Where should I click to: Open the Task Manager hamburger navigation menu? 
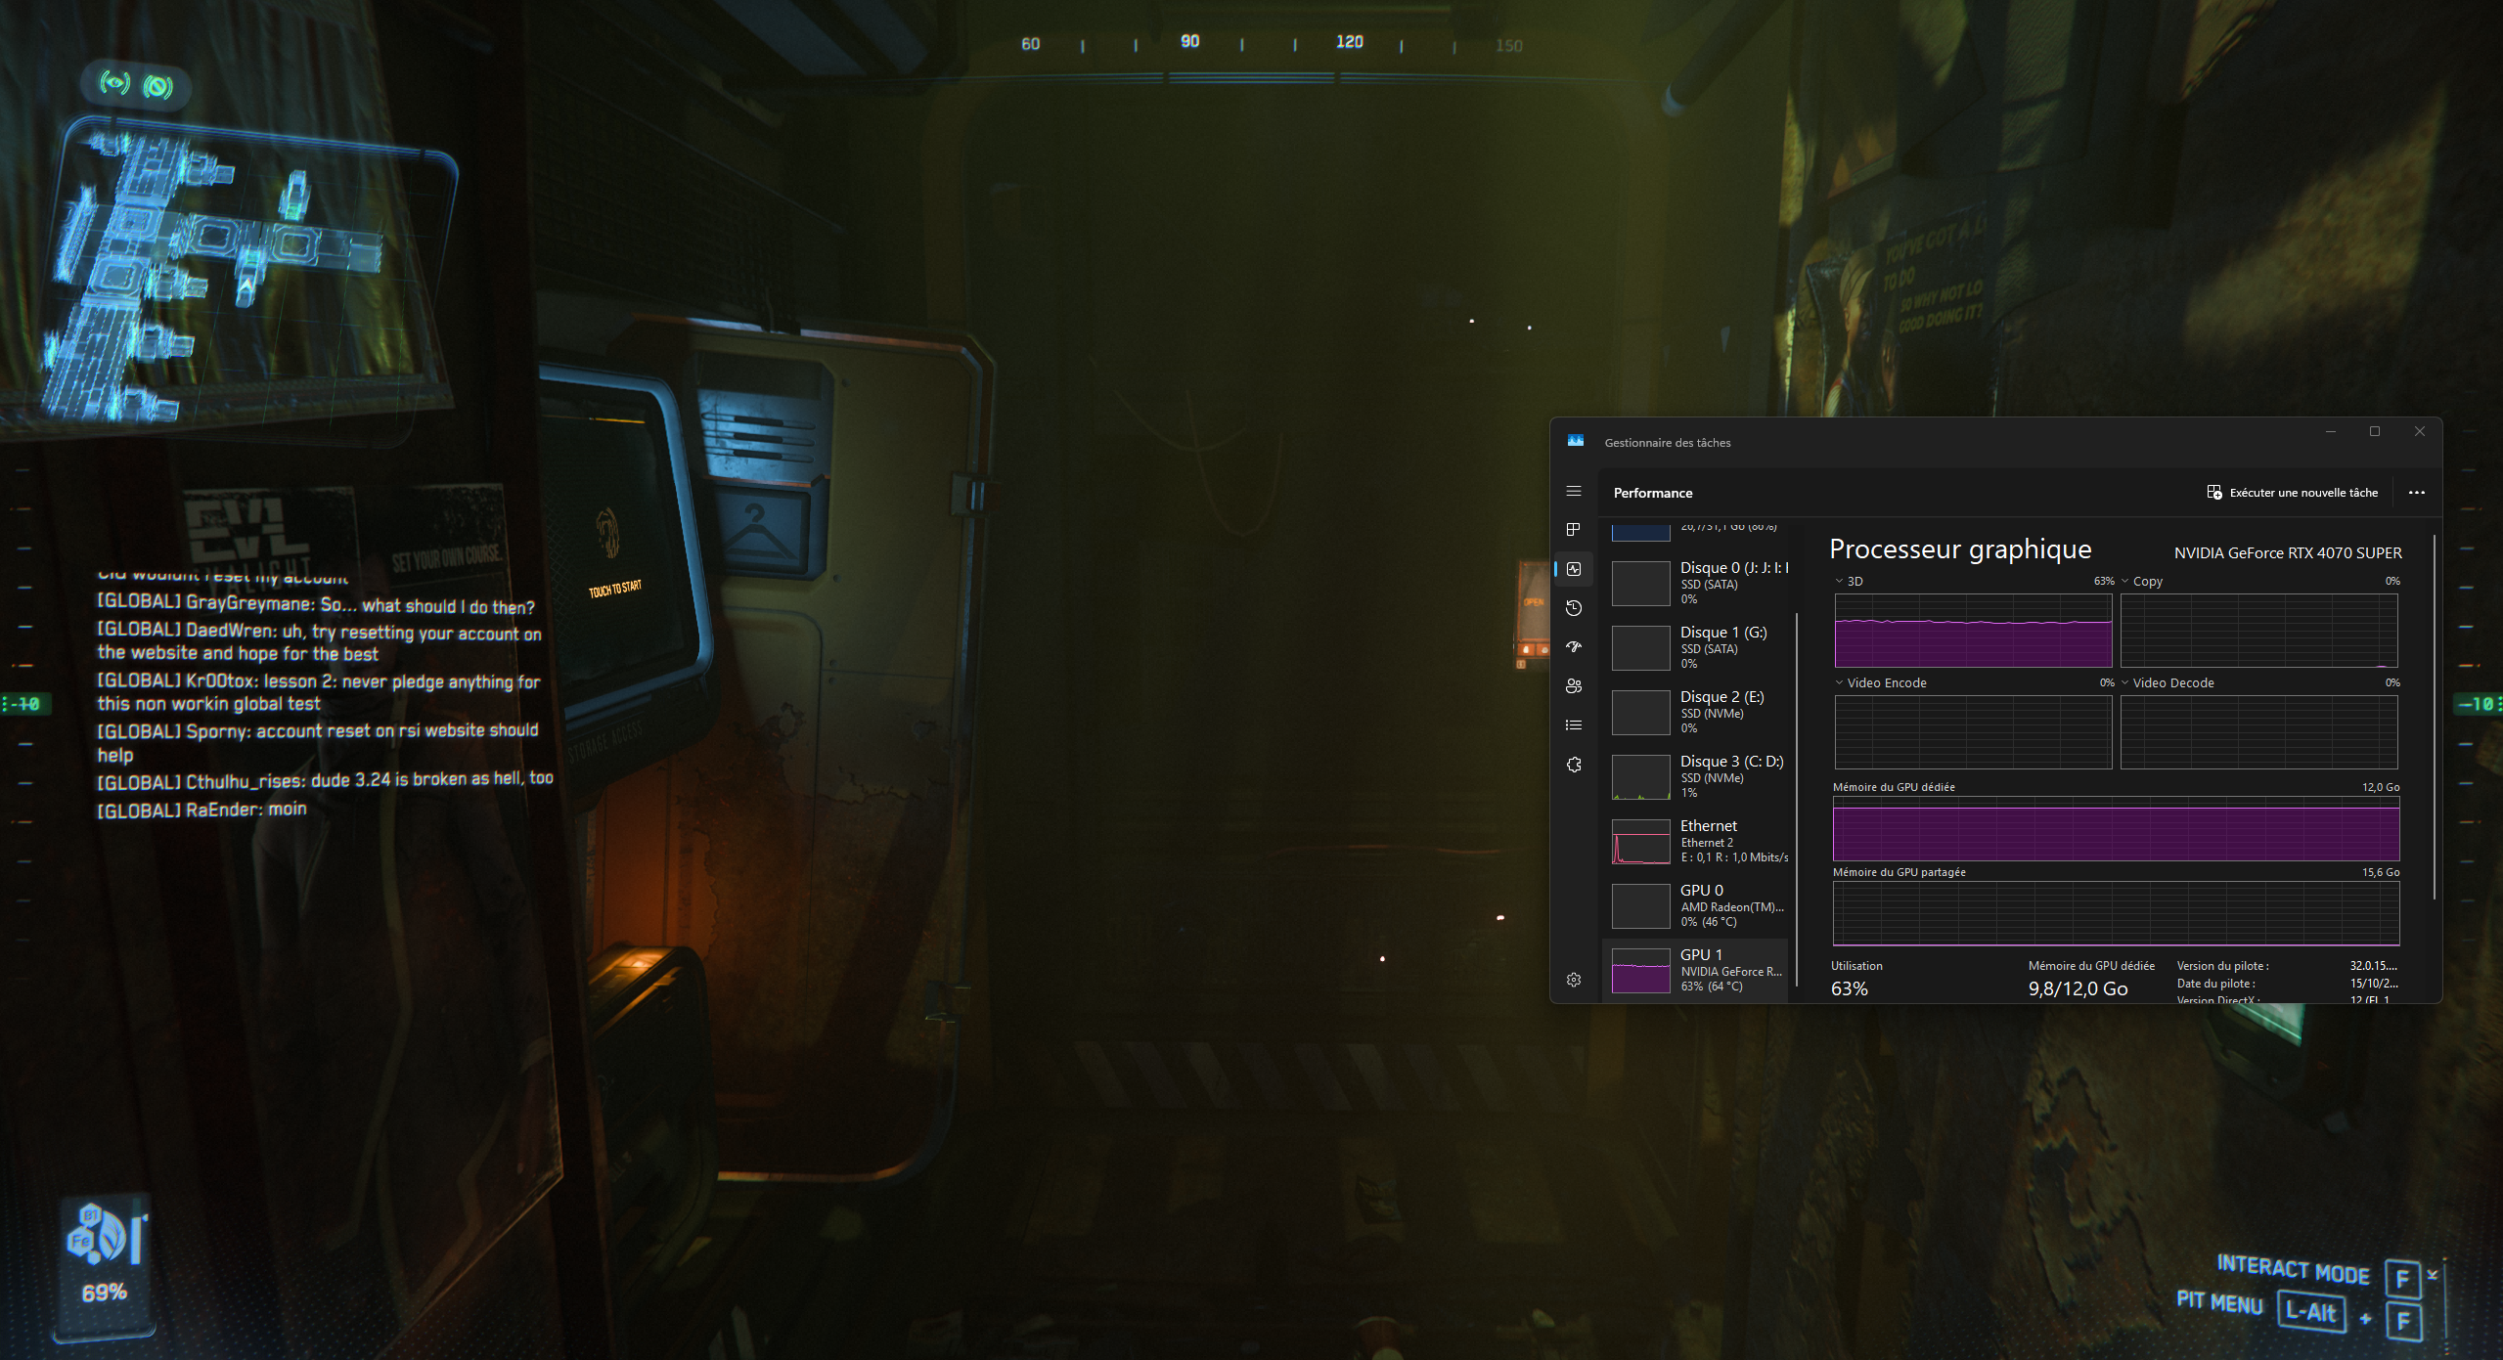click(x=1574, y=491)
